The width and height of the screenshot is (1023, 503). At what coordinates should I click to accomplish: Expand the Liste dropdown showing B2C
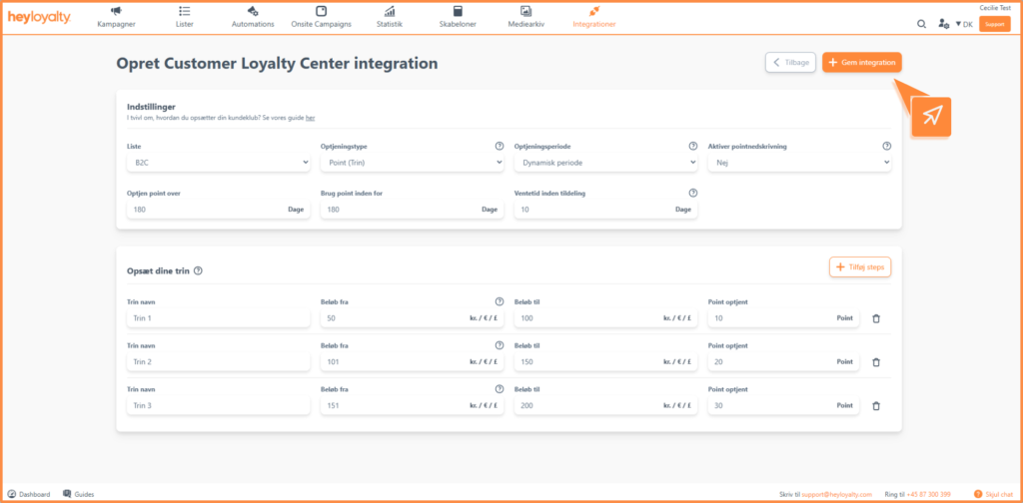(x=219, y=163)
